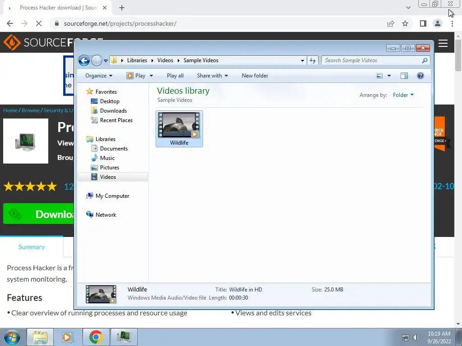Click green Download button on SourceForge
The width and height of the screenshot is (462, 346).
(x=39, y=214)
